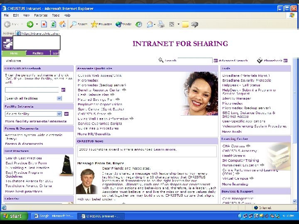Click the phonebook name search go button
Screen dimensions: 299x224
[x=63, y=90]
